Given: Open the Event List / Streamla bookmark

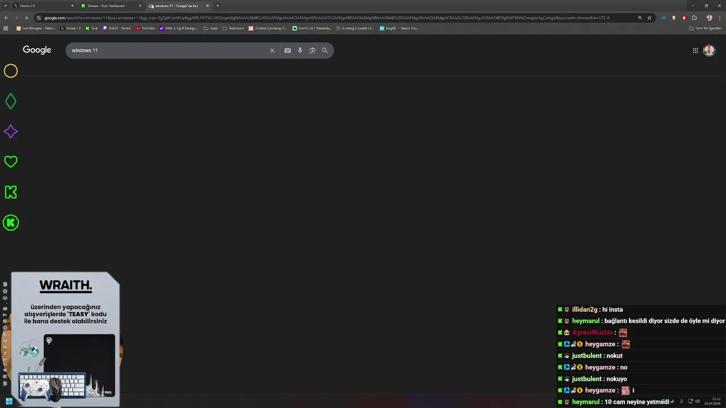Looking at the screenshot, I should coord(312,28).
